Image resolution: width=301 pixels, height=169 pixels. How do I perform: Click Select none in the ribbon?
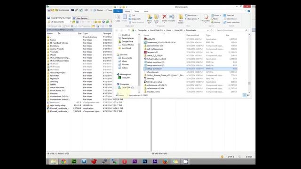[x=230, y=19]
